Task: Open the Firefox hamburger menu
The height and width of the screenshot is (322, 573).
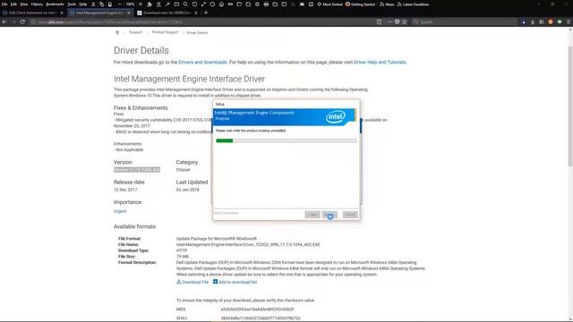Action: [x=569, y=21]
